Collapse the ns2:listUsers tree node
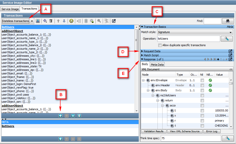Screen dimensions: 236x144 (153, 95)
